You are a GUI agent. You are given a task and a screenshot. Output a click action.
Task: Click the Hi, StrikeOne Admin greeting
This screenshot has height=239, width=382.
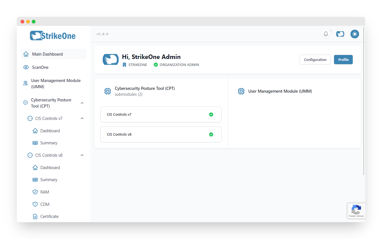[x=151, y=57]
